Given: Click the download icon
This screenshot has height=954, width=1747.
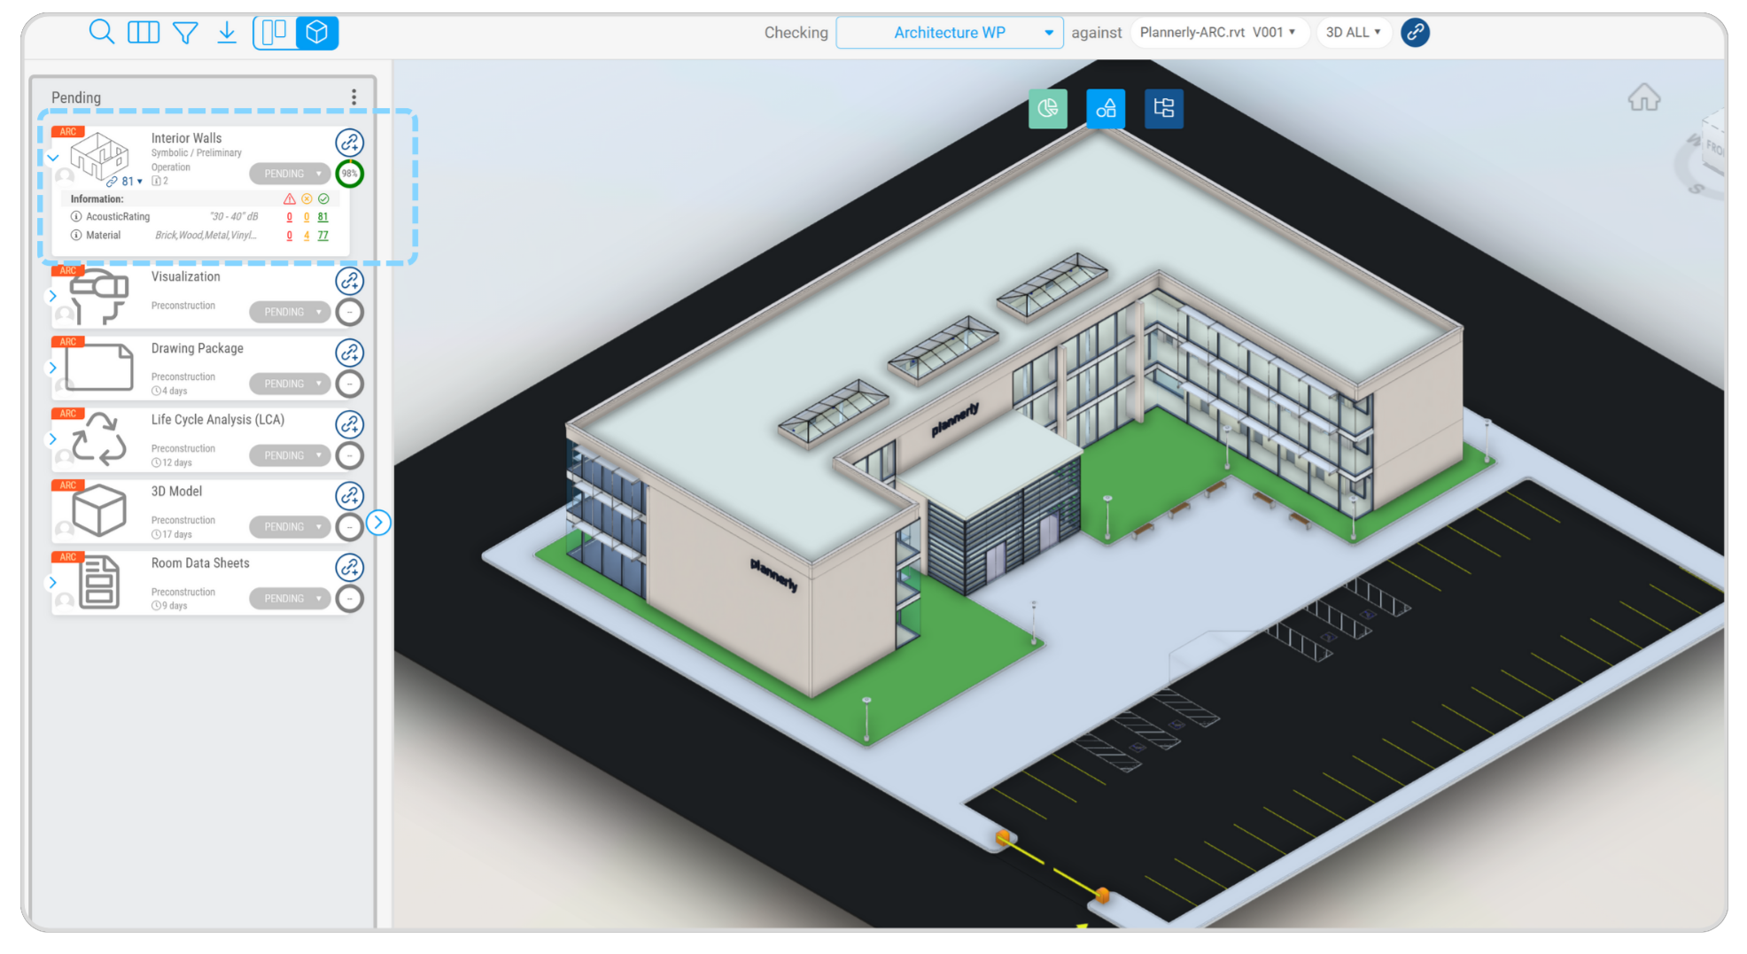Looking at the screenshot, I should [227, 33].
